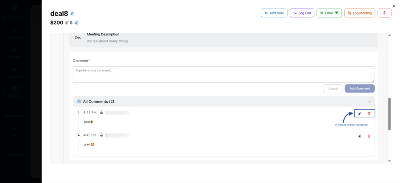Click the edit pencil next to deal8 title
This screenshot has width=400, height=183.
(x=72, y=14)
